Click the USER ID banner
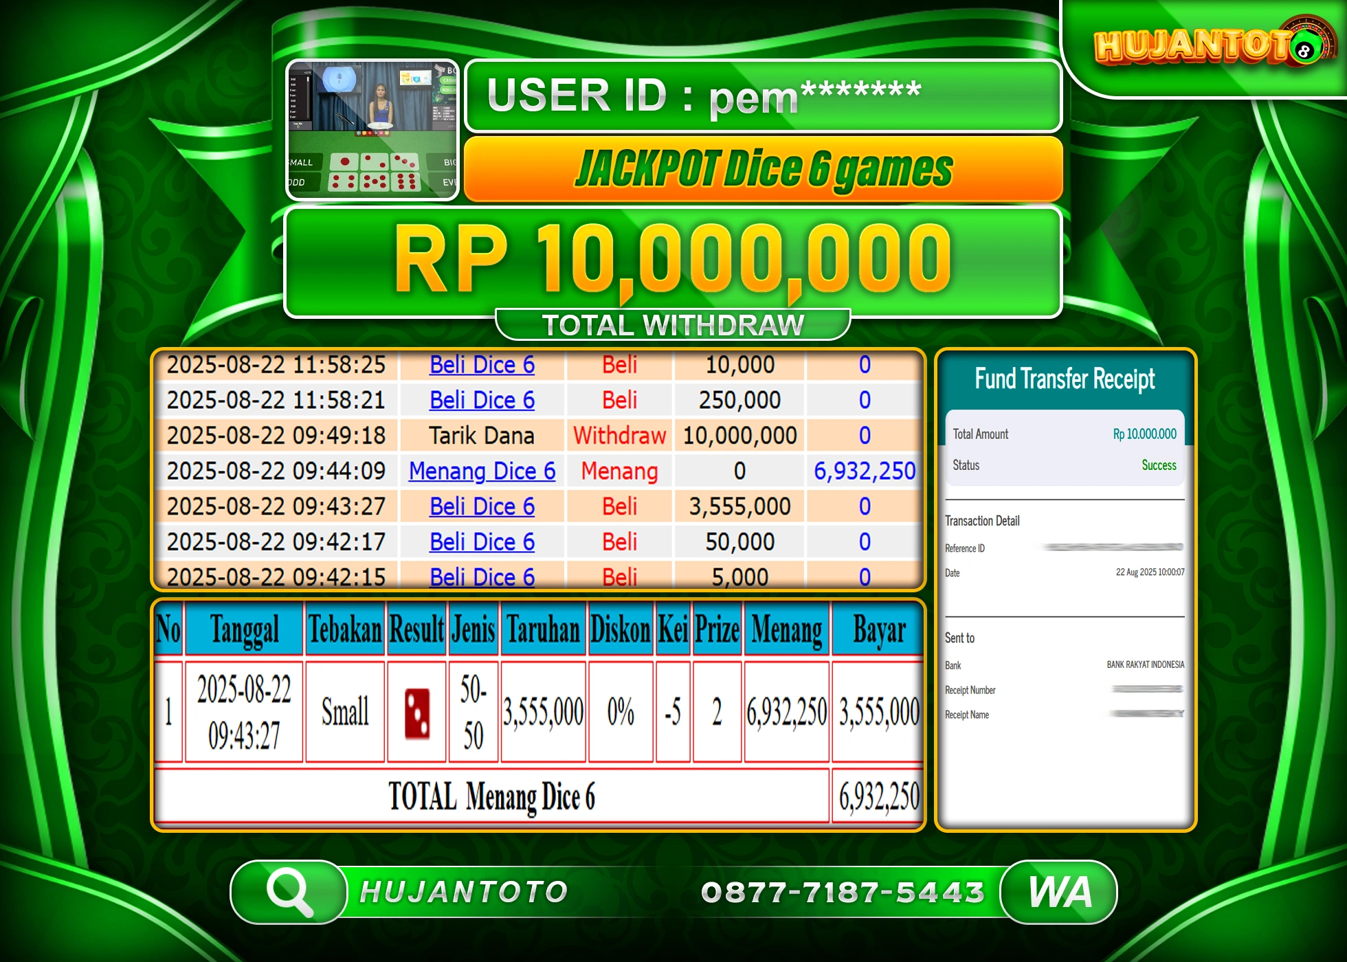 point(763,96)
